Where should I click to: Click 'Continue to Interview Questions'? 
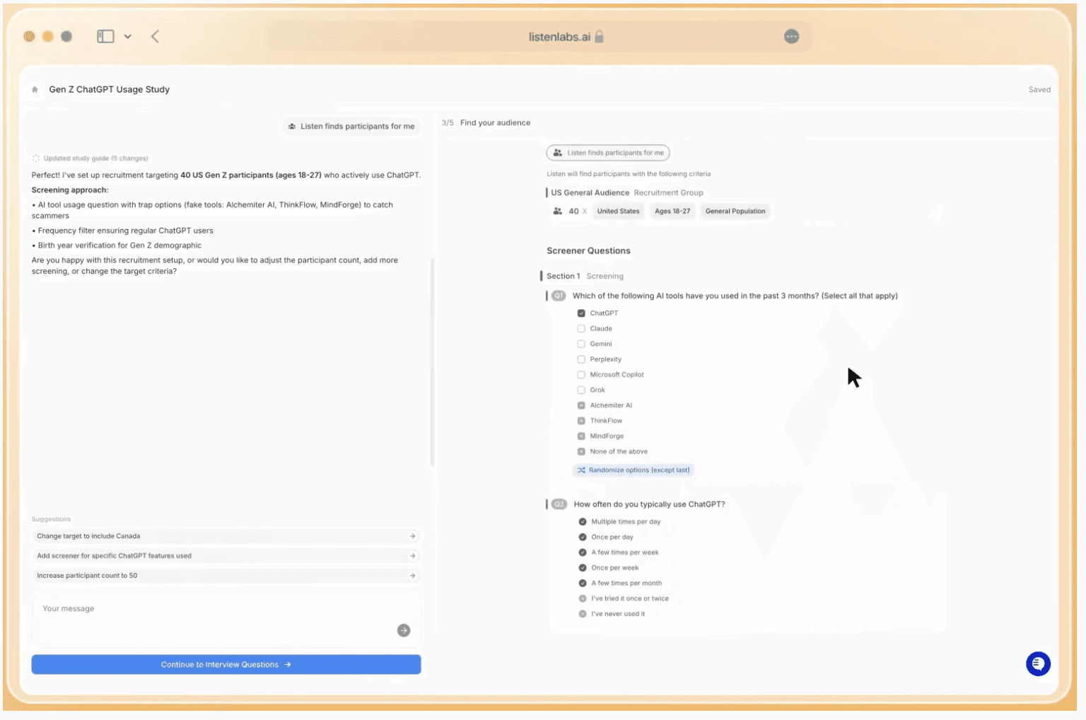tap(226, 665)
